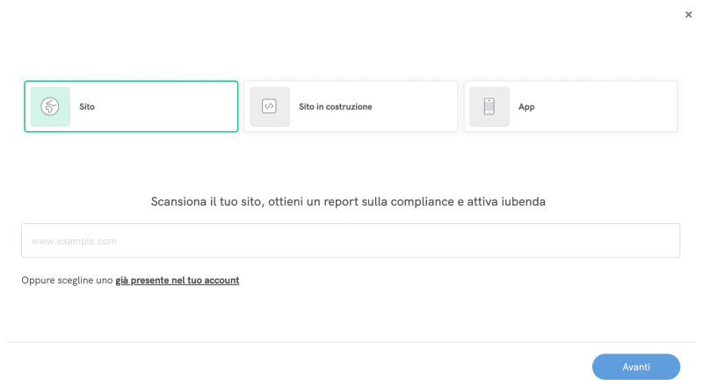Click the "App" text label
Image resolution: width=703 pixels, height=385 pixels.
pyautogui.click(x=526, y=106)
